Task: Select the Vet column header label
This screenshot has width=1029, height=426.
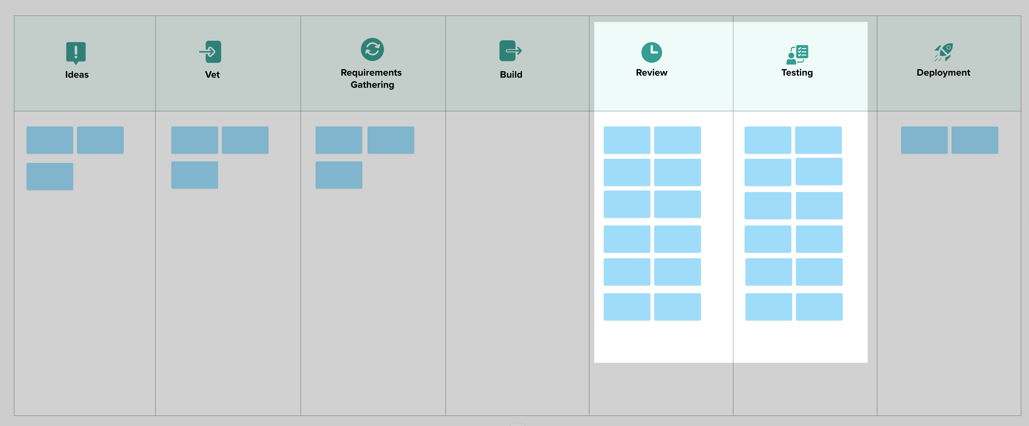Action: tap(212, 74)
